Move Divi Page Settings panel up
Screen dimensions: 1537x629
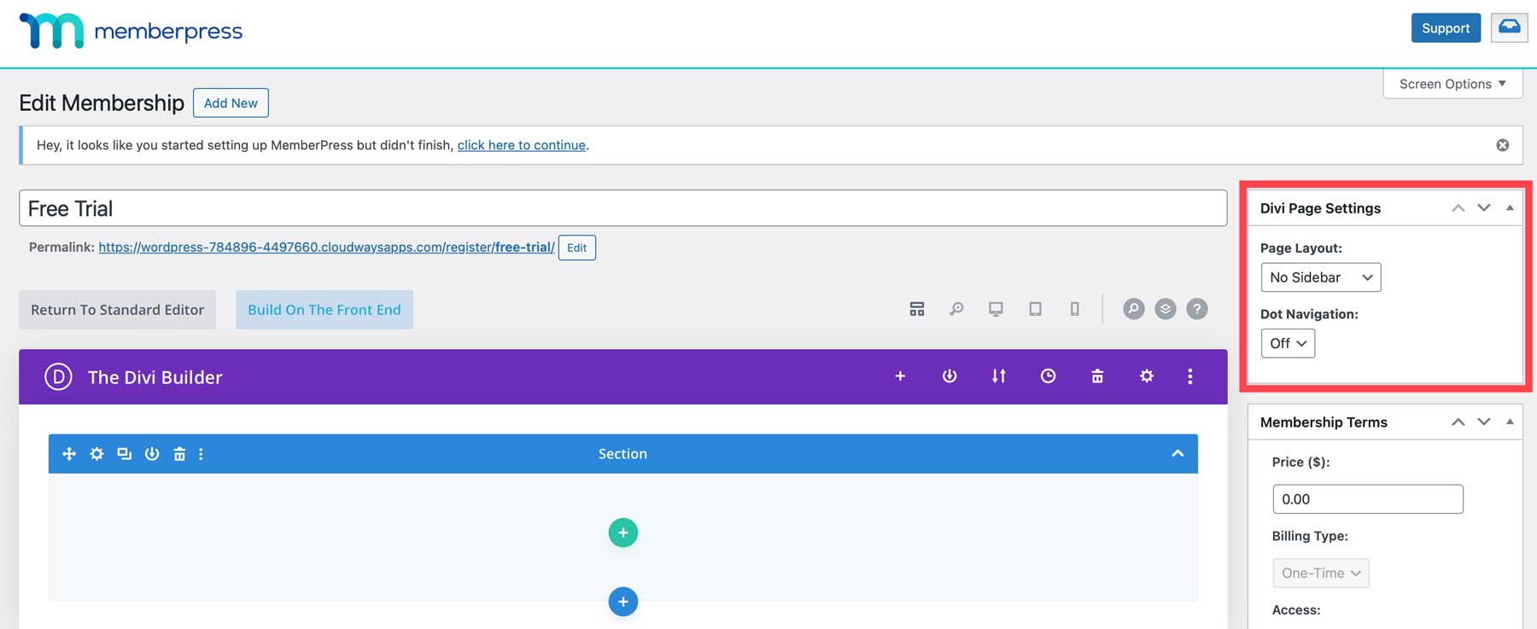(x=1458, y=208)
